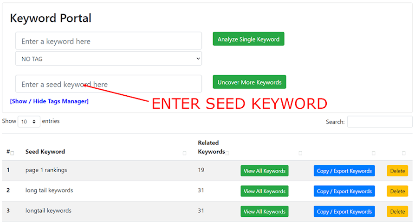The height and width of the screenshot is (222, 415).
Task: Click the Analyze Single Keyword button
Action: coord(248,39)
